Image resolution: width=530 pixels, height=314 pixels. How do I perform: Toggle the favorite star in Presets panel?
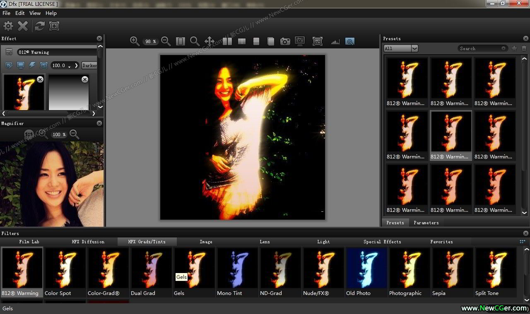[514, 48]
